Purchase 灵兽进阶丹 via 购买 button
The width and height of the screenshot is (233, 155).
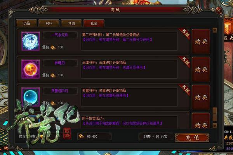[201, 97]
